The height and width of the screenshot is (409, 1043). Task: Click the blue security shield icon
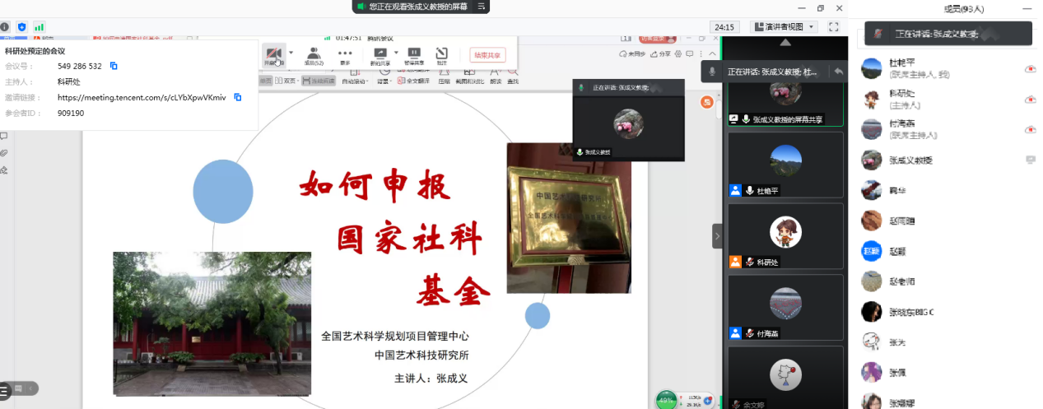(x=21, y=27)
